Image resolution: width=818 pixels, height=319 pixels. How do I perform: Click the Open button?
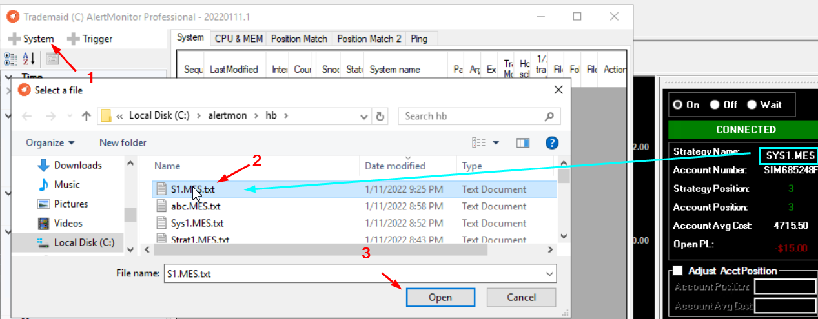(x=440, y=297)
